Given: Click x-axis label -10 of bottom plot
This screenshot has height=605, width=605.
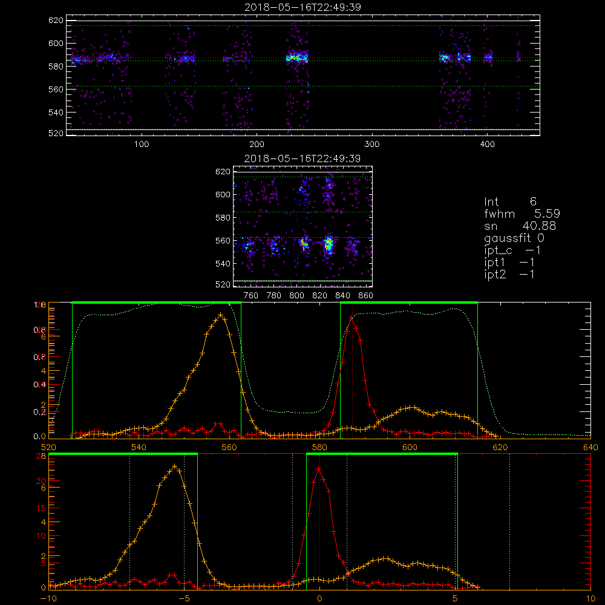Looking at the screenshot, I should point(48,599).
